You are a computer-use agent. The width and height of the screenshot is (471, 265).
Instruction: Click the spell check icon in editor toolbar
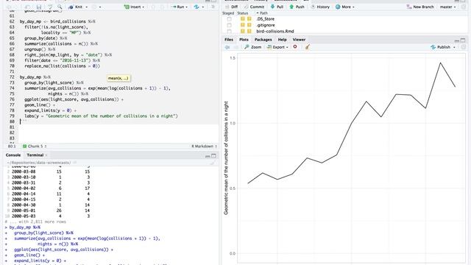(50, 7)
